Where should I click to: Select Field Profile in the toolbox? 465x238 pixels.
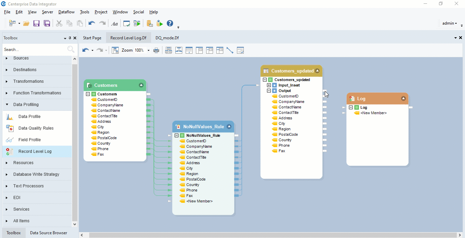click(x=29, y=140)
